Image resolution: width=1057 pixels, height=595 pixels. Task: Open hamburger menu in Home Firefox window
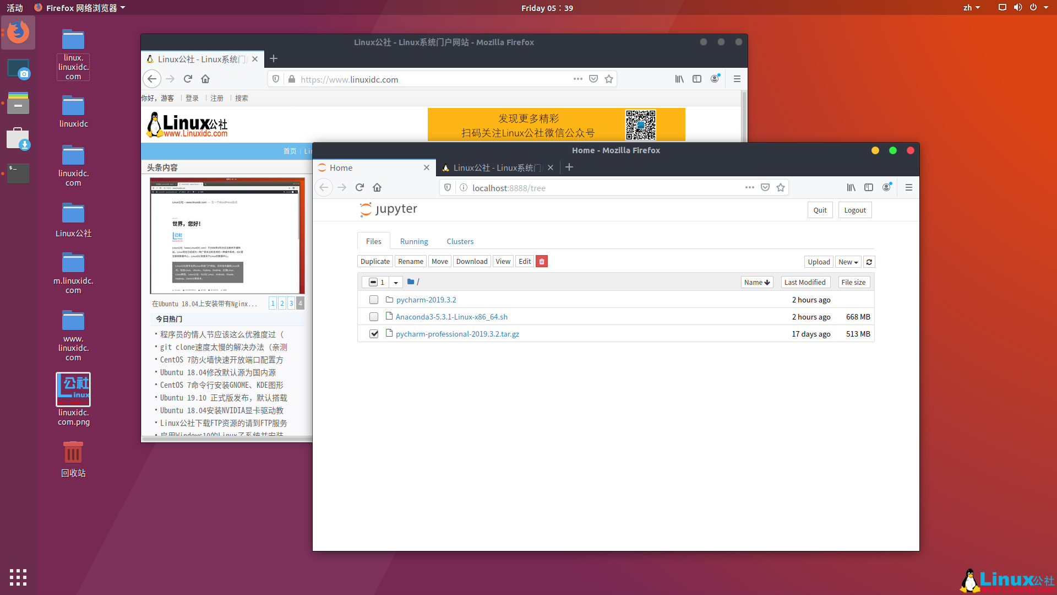(x=909, y=187)
